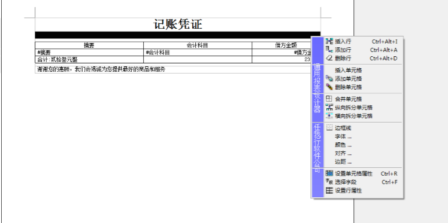Click the 设置单元格属性 icon
448x223 pixels.
click(x=329, y=173)
